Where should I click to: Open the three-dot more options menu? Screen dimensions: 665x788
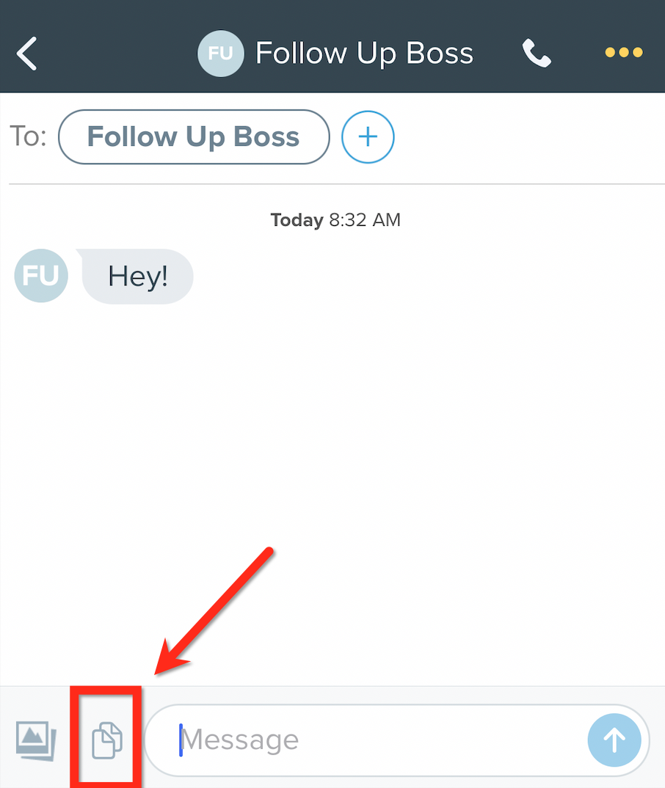click(624, 52)
